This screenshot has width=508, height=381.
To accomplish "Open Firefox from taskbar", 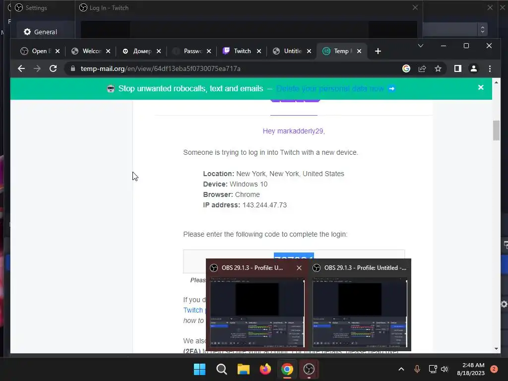I will pos(265,369).
